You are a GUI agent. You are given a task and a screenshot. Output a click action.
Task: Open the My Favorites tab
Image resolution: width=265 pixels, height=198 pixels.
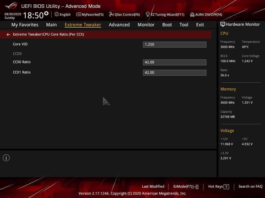25,25
